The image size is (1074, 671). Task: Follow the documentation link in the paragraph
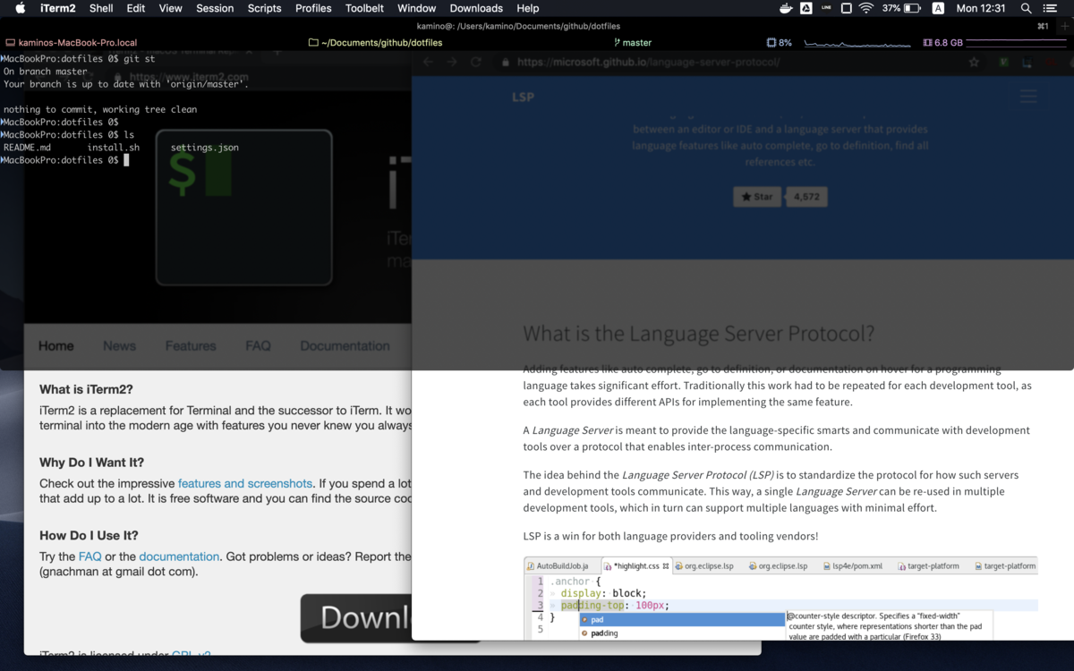pyautogui.click(x=179, y=556)
